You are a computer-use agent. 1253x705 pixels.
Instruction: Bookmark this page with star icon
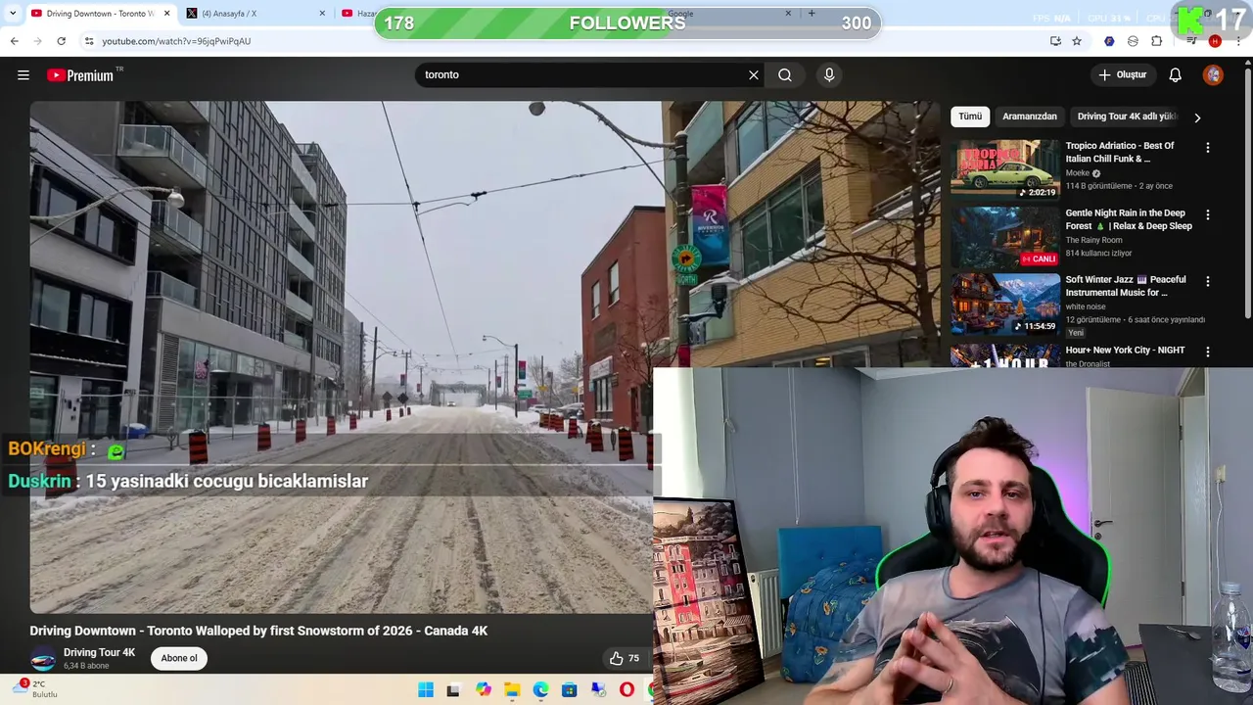coord(1077,41)
